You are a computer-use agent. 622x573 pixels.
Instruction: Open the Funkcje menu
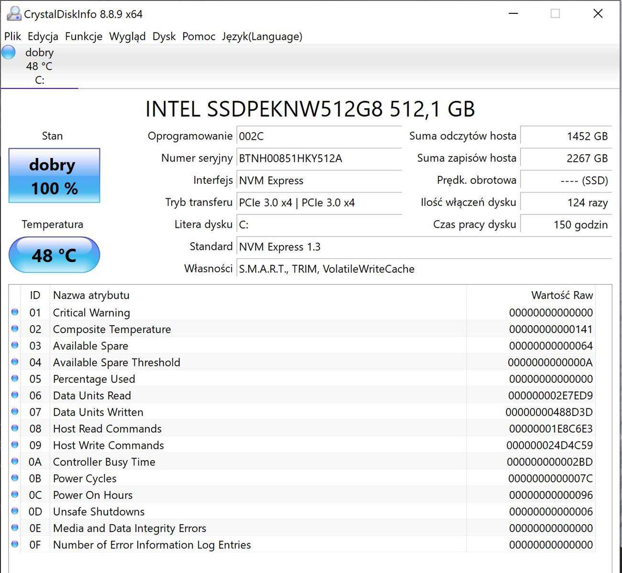pyautogui.click(x=84, y=36)
